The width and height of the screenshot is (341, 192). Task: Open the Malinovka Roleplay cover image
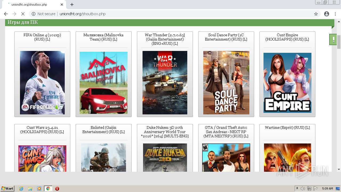click(x=104, y=83)
